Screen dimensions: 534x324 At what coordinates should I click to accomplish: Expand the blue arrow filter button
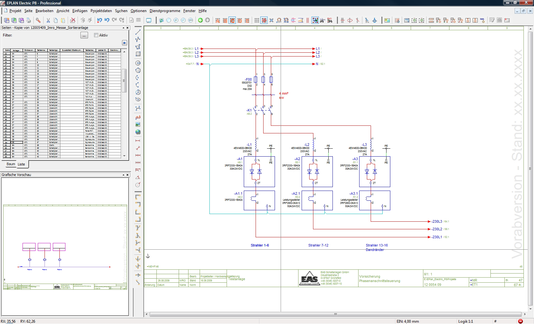click(124, 43)
